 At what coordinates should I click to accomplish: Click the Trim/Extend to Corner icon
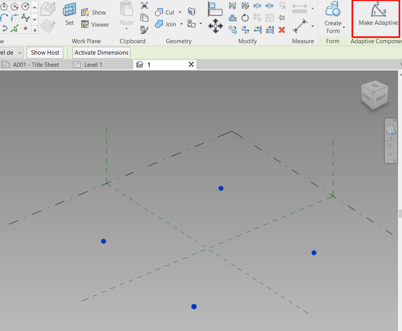pos(245,30)
